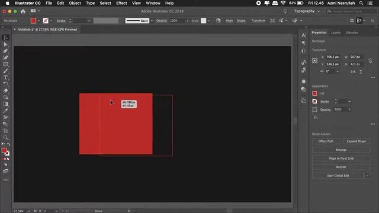Click the fx effects icon
Image resolution: width=379 pixels, height=213 pixels.
click(316, 117)
